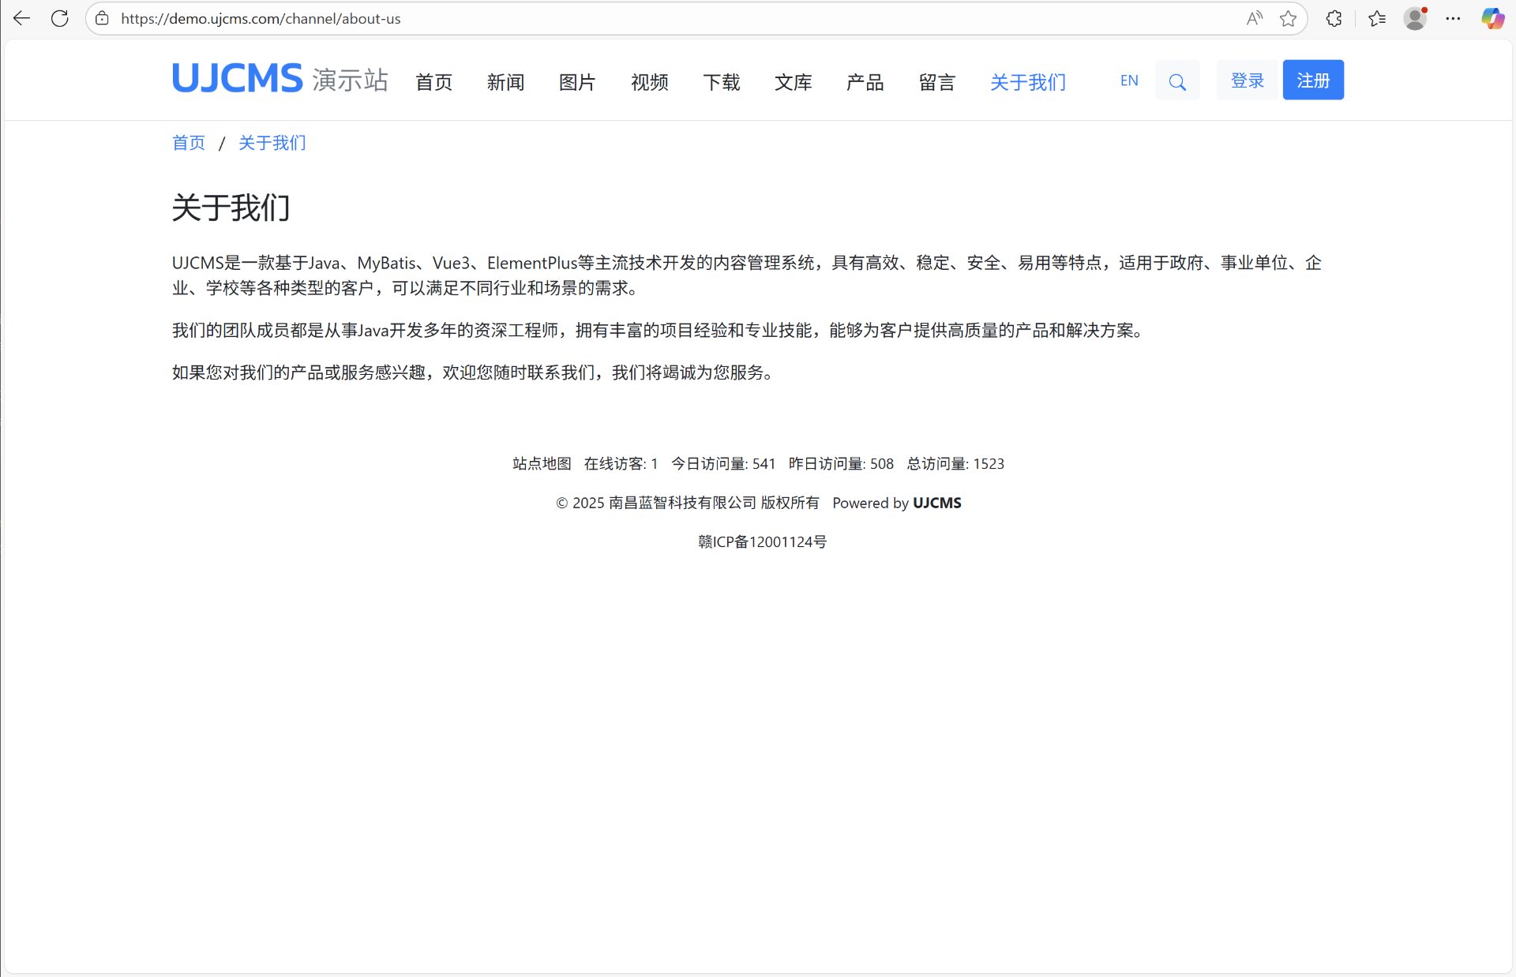Click 首页 breadcrumb link
This screenshot has width=1516, height=977.
tap(189, 143)
